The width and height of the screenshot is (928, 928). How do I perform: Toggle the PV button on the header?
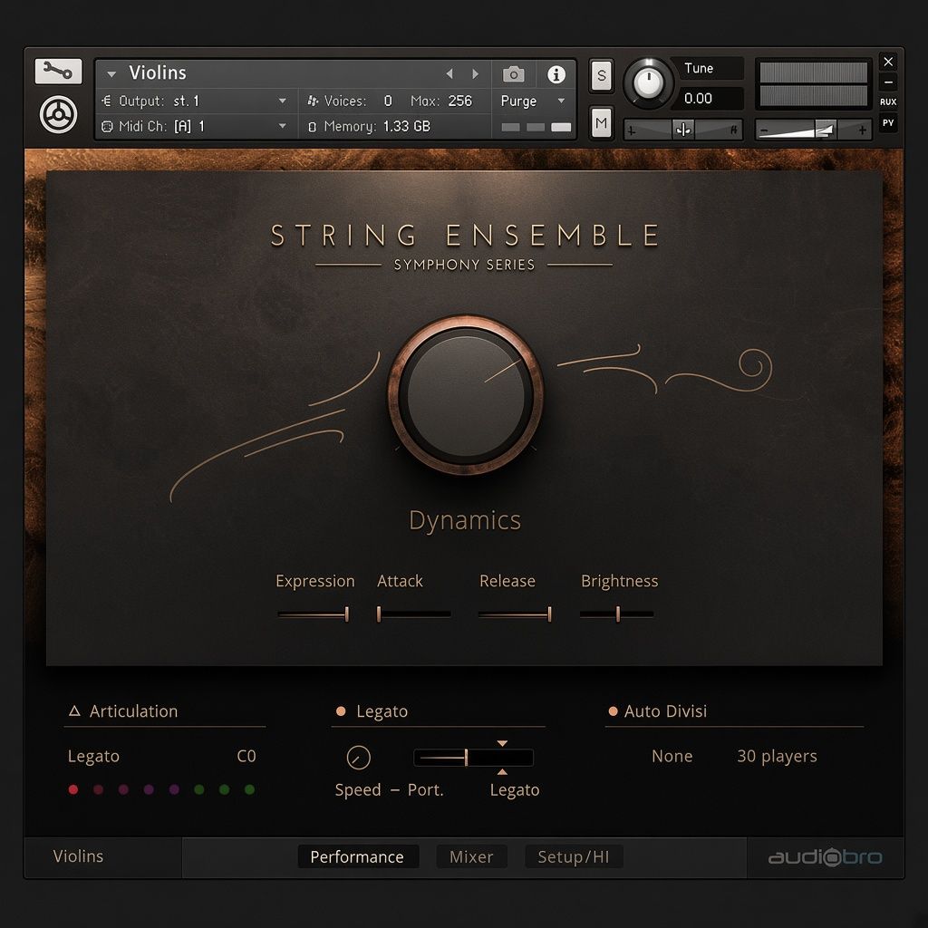888,123
